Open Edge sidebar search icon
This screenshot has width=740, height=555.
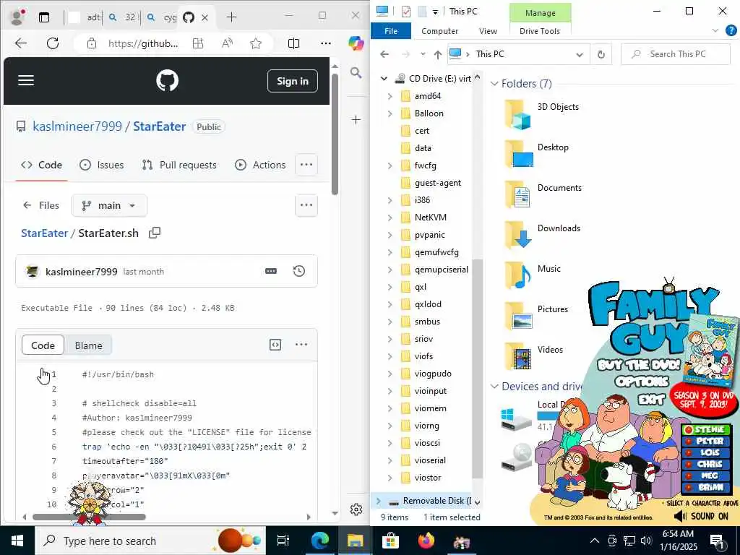[356, 73]
